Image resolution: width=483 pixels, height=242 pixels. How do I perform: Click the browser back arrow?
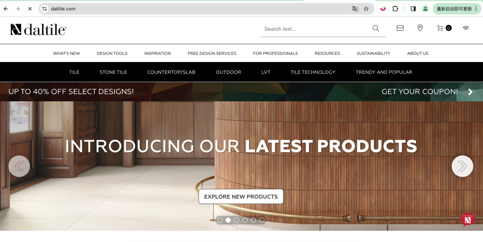tap(6, 9)
